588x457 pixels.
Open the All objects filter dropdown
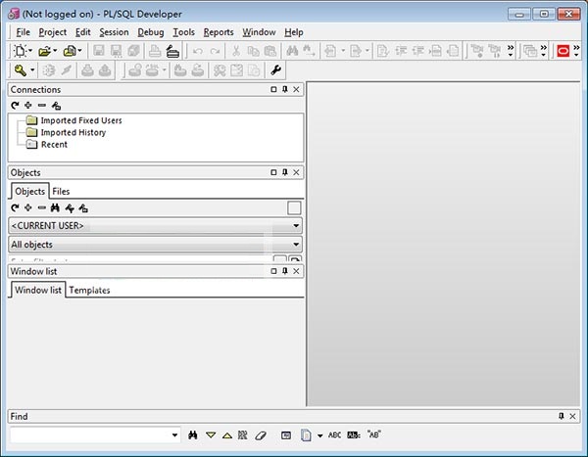296,245
